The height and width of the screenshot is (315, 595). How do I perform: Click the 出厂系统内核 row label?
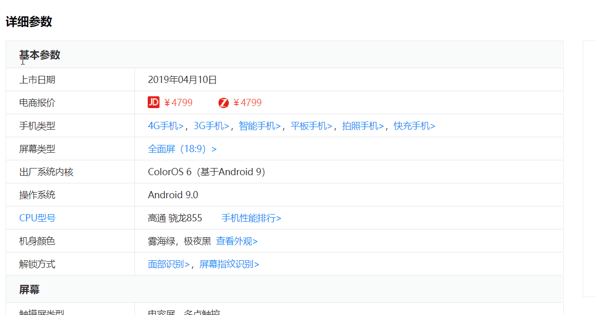point(46,172)
